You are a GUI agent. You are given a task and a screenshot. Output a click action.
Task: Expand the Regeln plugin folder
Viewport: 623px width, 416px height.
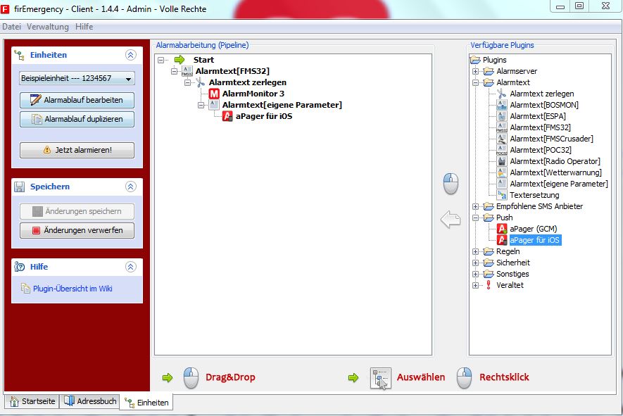[x=476, y=251]
